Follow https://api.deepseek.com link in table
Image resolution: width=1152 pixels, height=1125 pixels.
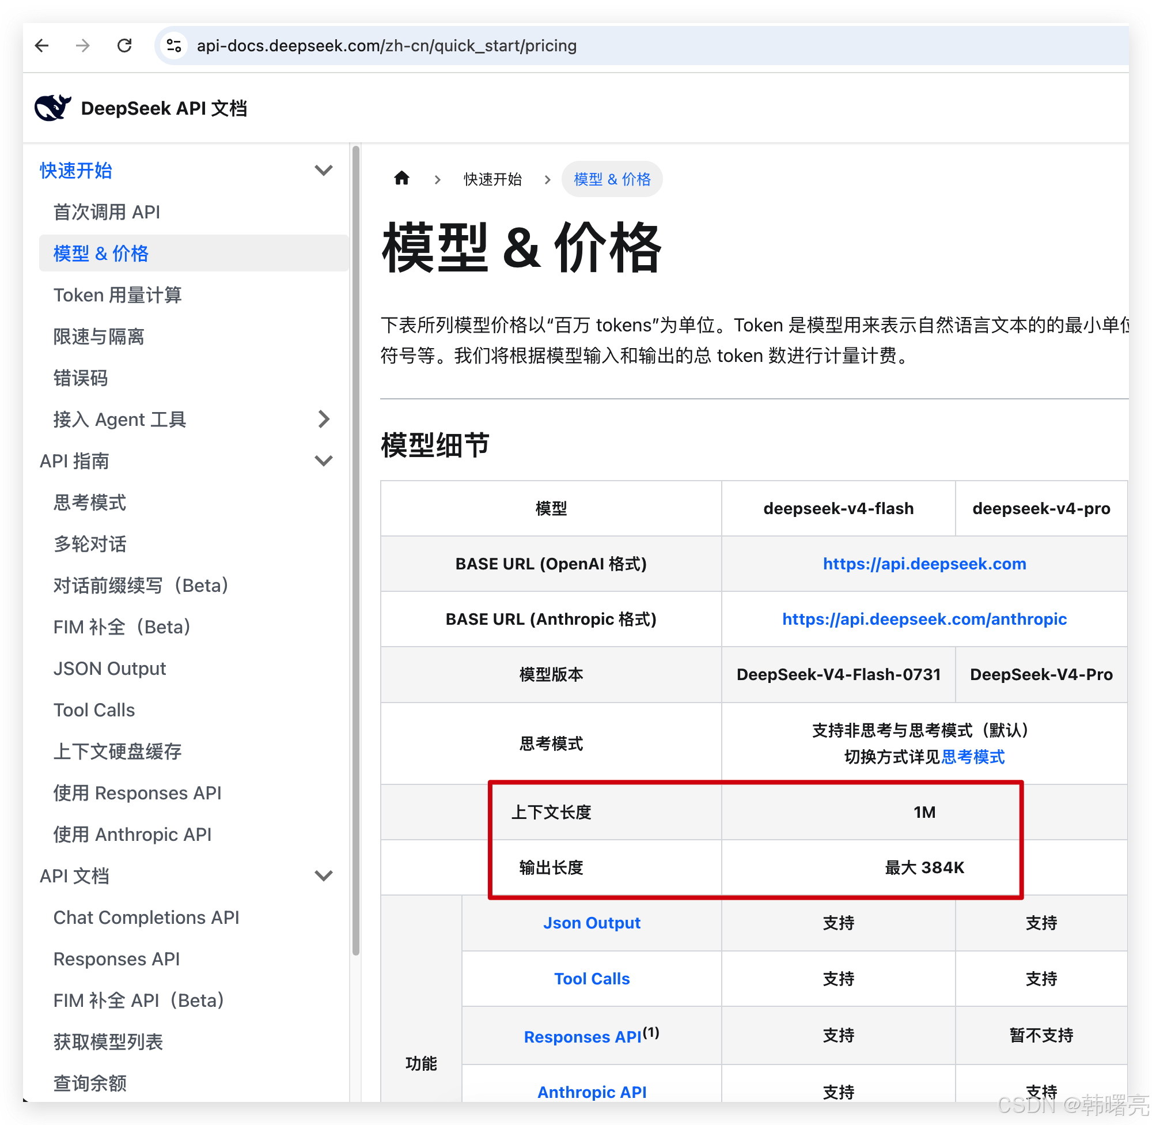tap(924, 564)
